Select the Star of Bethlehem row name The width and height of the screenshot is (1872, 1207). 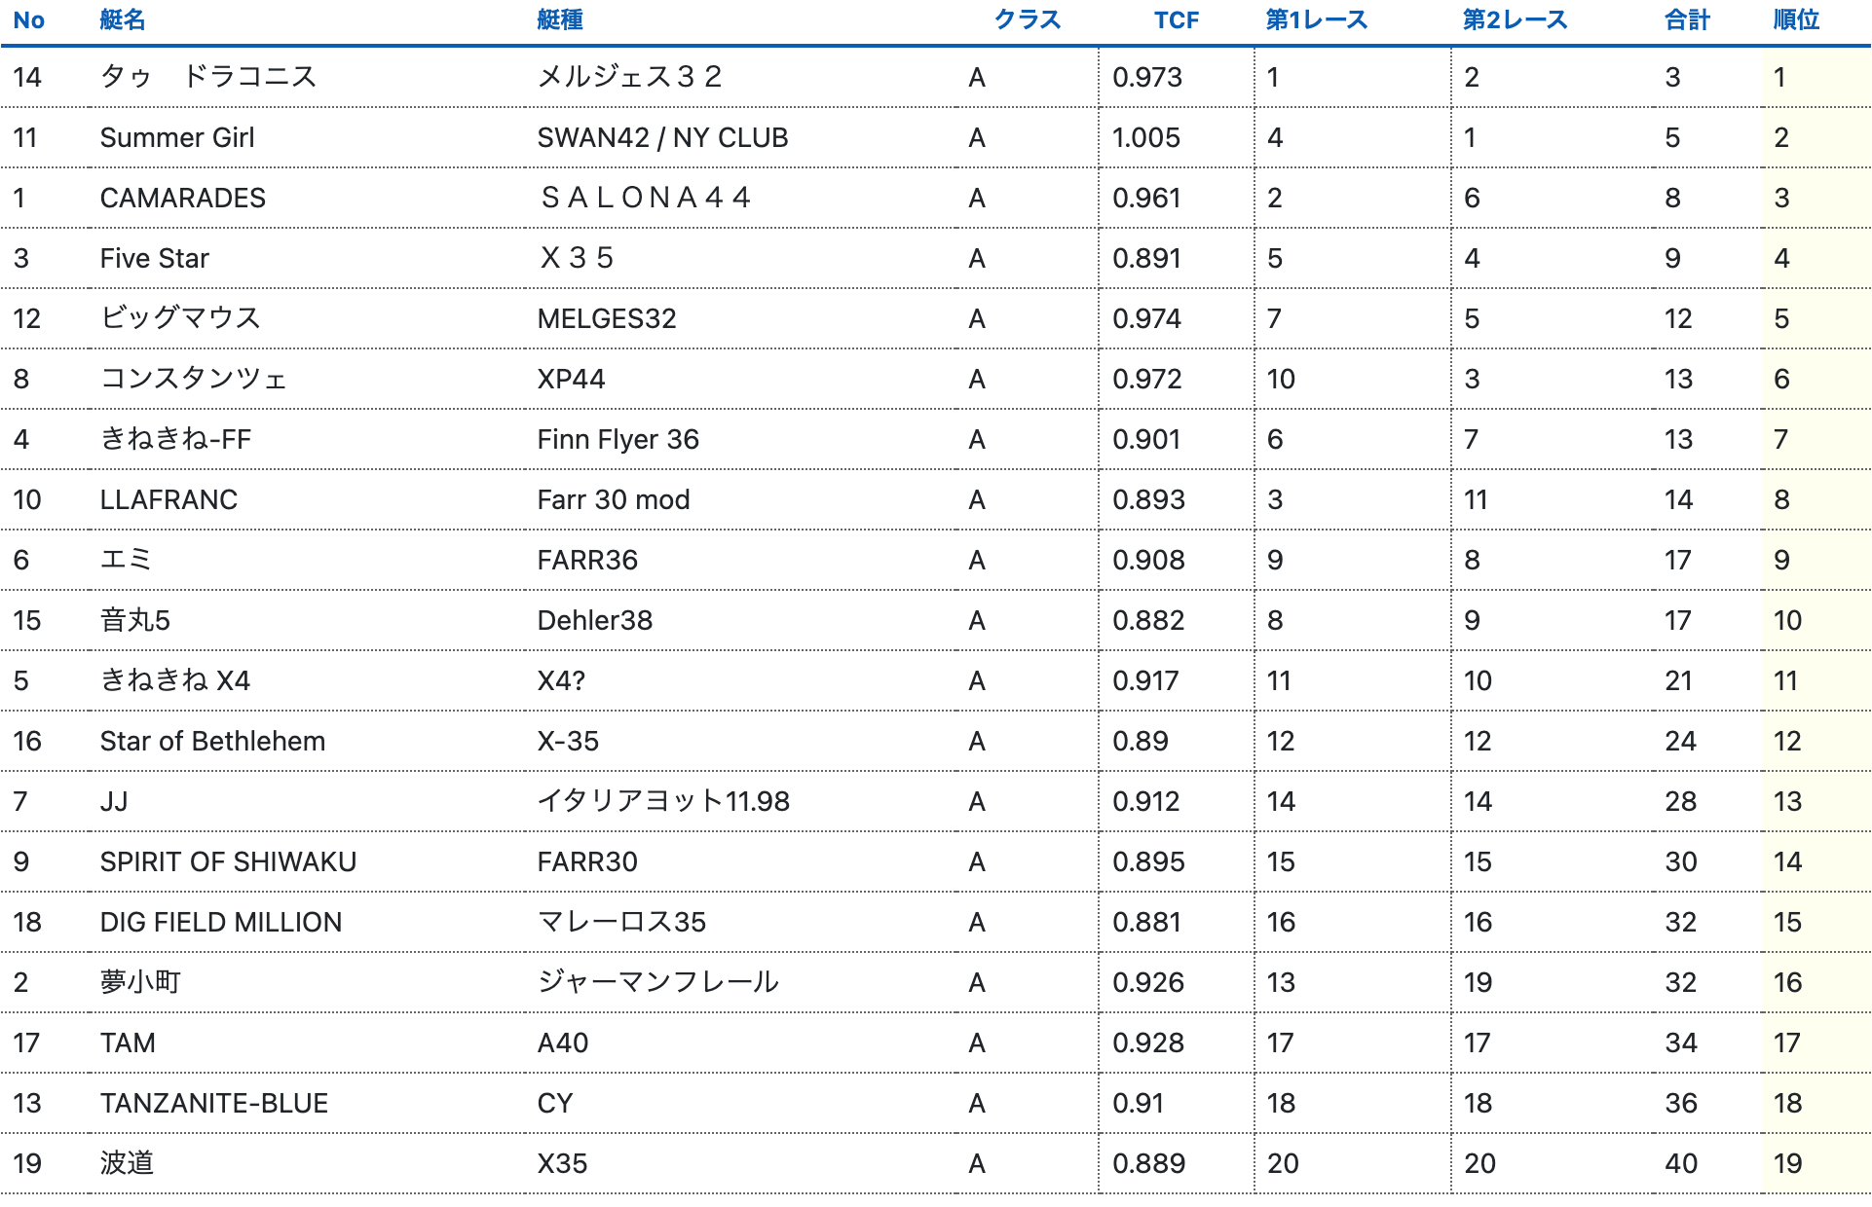[x=212, y=742]
